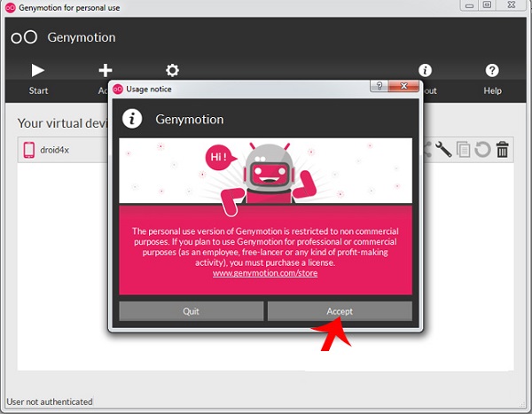Click the factory reset circular arrow icon
Image resolution: width=532 pixels, height=414 pixels.
click(x=483, y=150)
